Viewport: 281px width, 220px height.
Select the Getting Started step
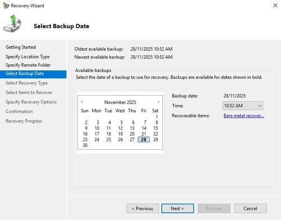coord(21,47)
